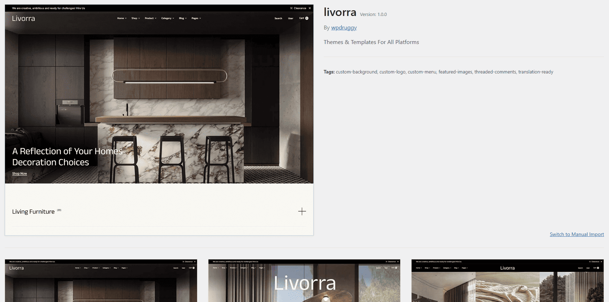Click the Living Furniture heading
The height and width of the screenshot is (302, 609).
click(x=33, y=212)
